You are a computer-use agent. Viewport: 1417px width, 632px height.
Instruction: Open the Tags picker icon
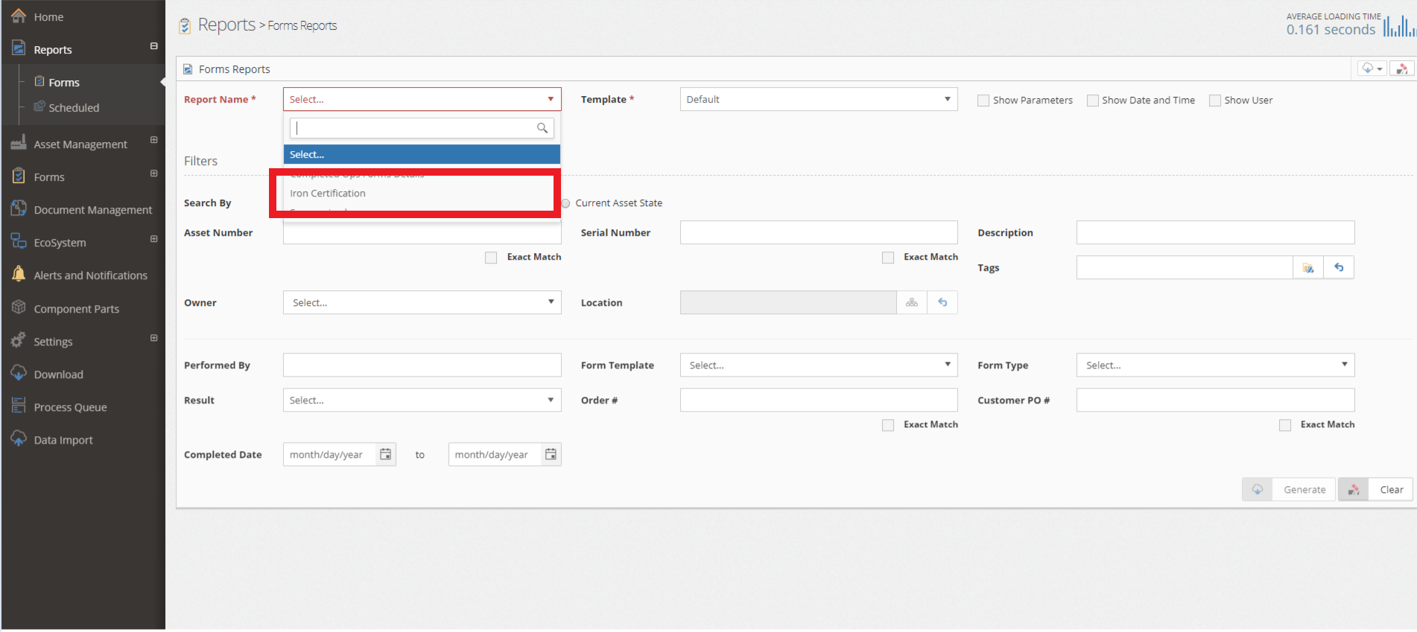pos(1308,267)
